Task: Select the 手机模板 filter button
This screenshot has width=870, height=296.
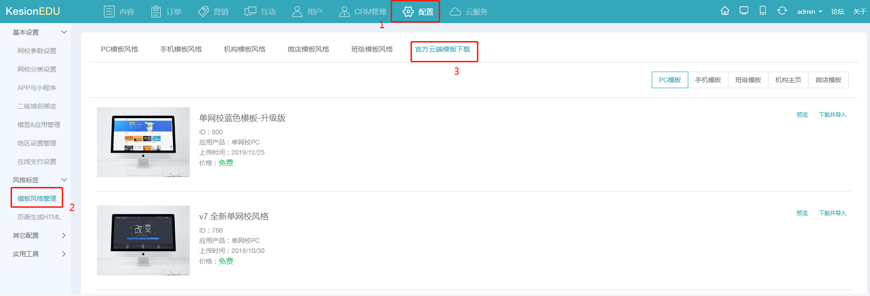Action: point(708,80)
